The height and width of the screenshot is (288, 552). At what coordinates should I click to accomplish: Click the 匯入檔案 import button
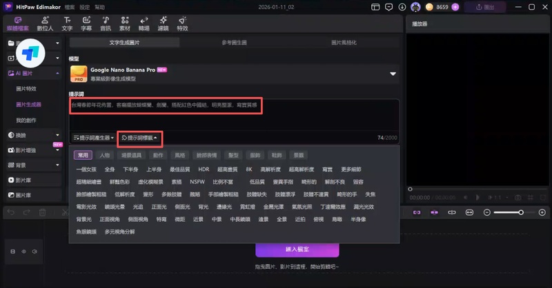[297, 249]
